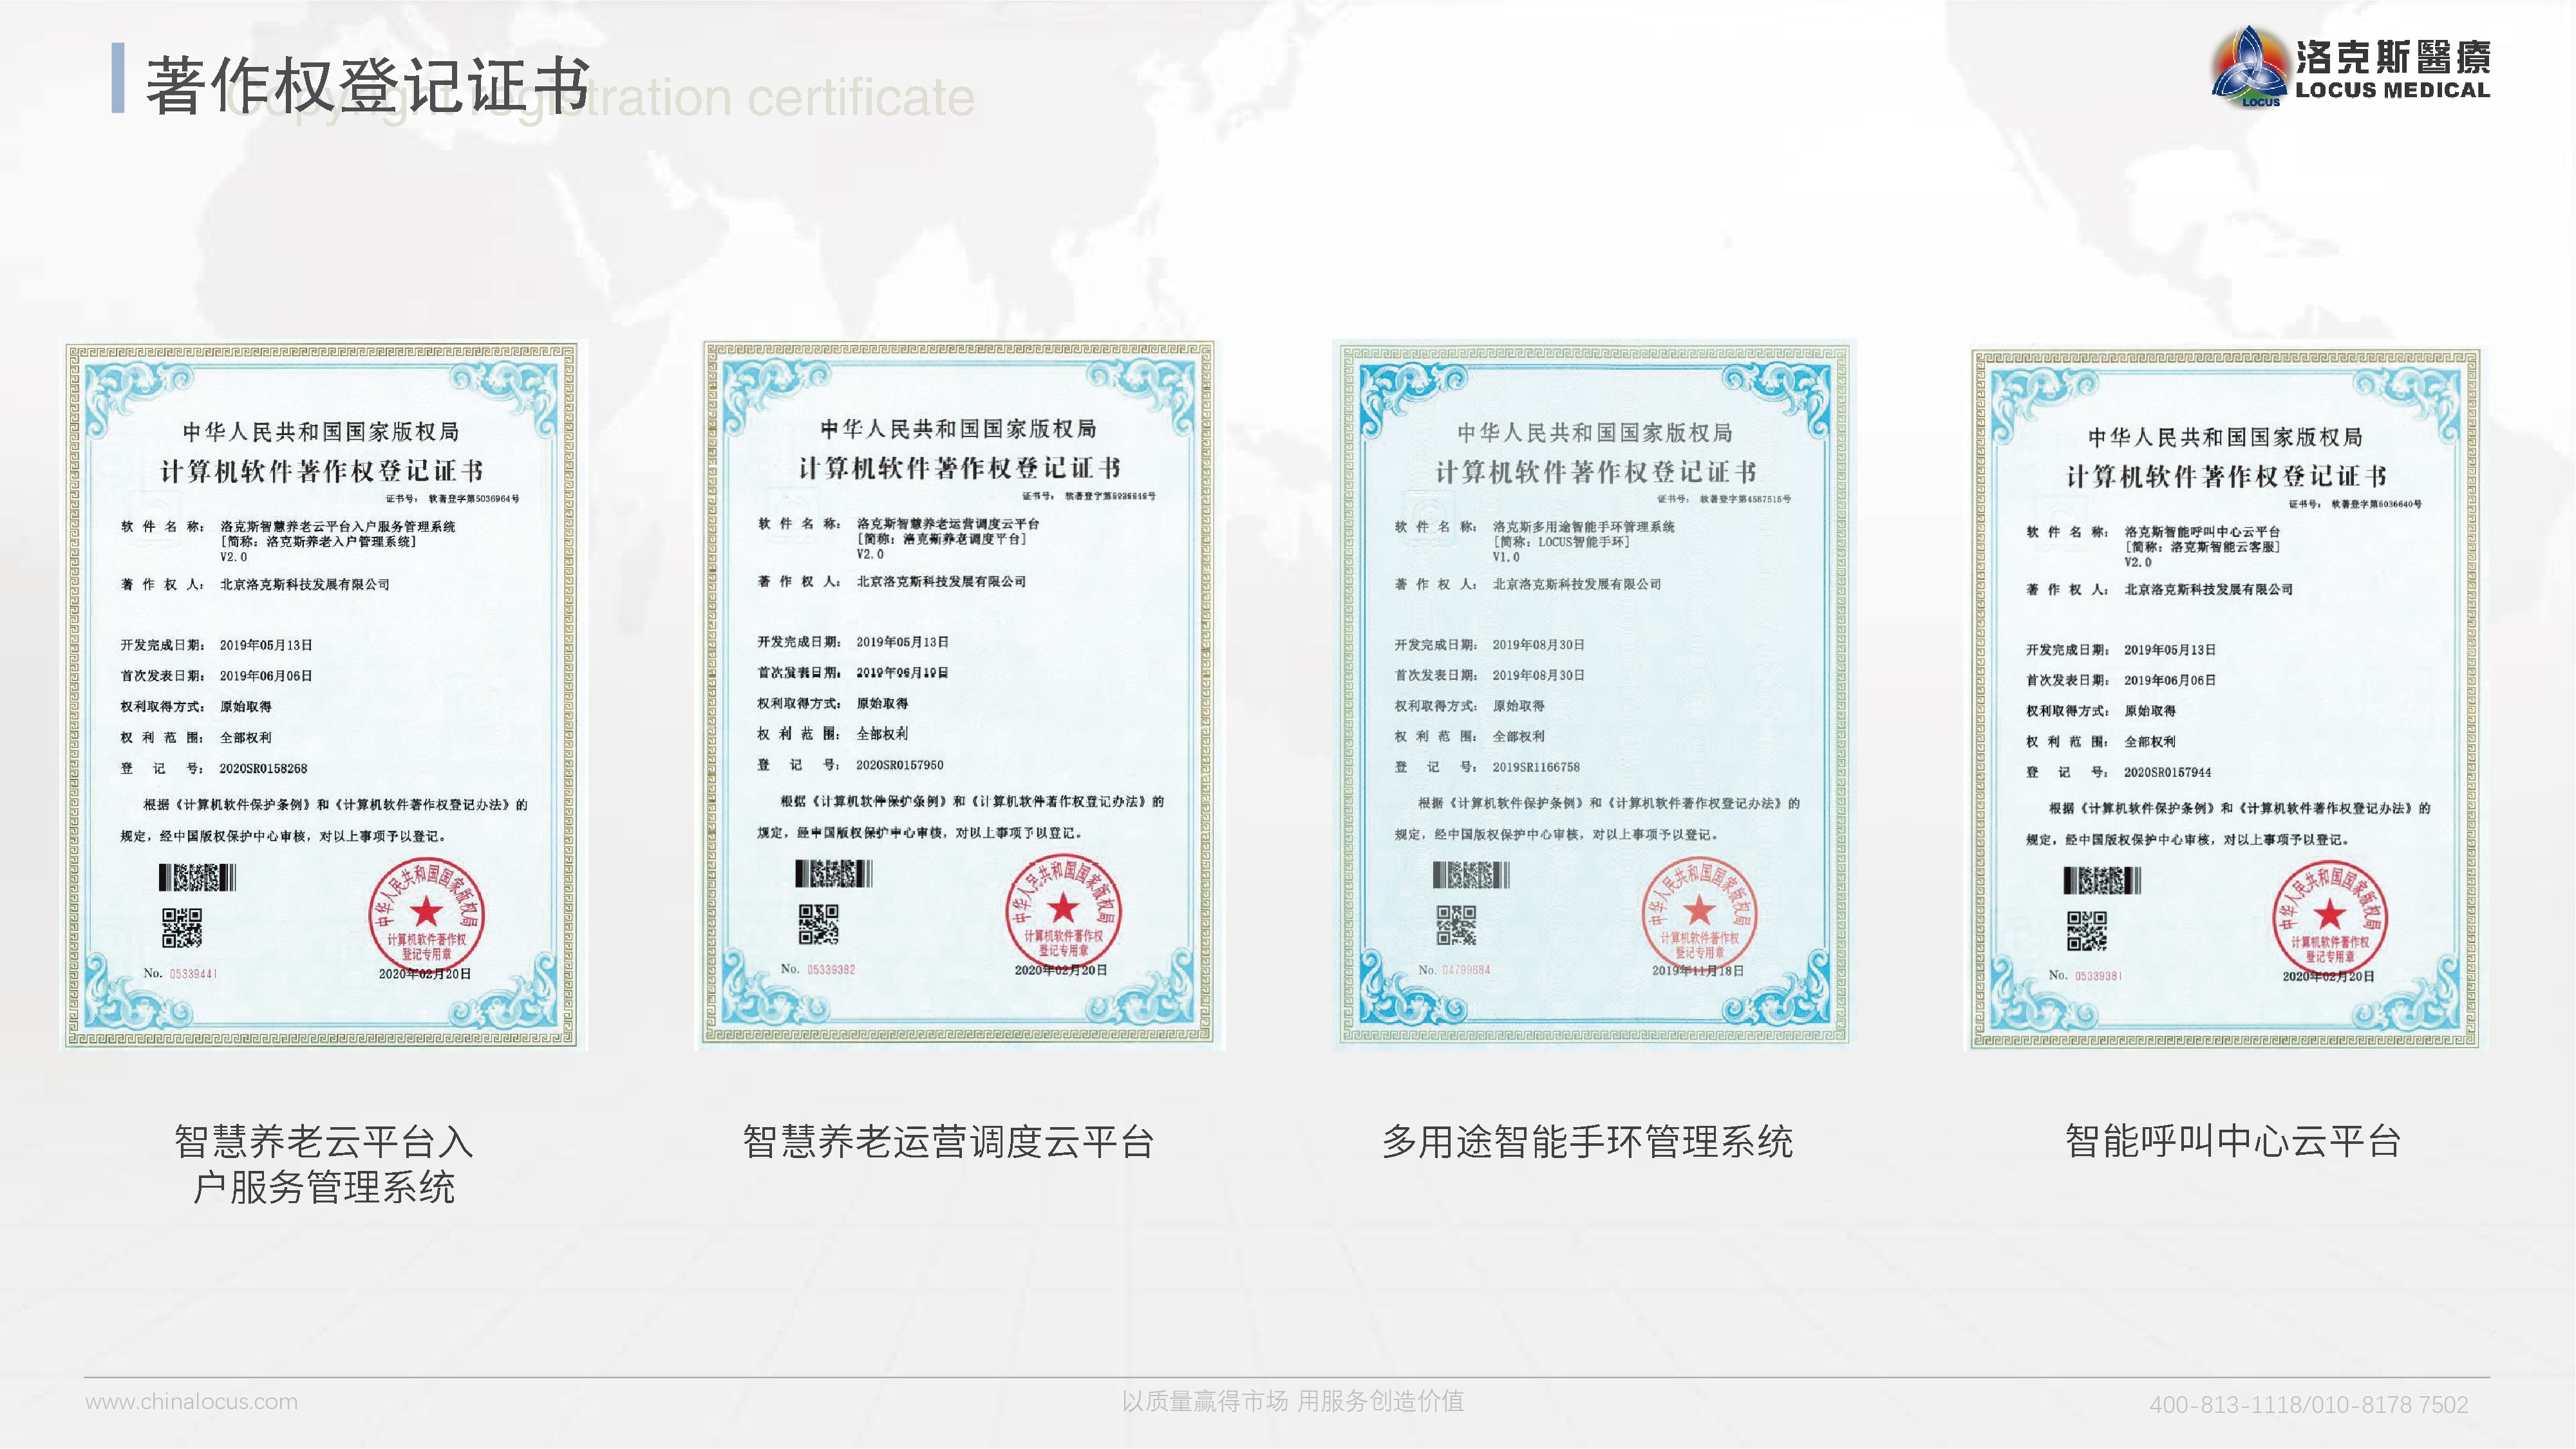Select registration number 2020SR0158268
The image size is (2576, 1449).
click(x=263, y=769)
